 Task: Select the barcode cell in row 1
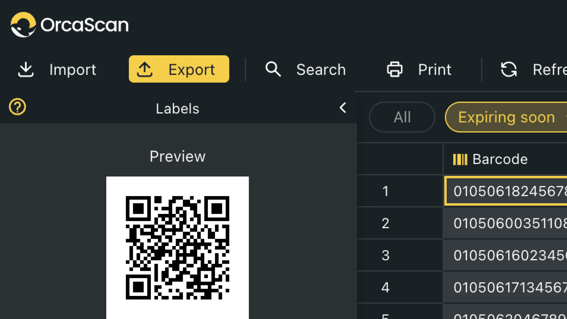(x=506, y=191)
